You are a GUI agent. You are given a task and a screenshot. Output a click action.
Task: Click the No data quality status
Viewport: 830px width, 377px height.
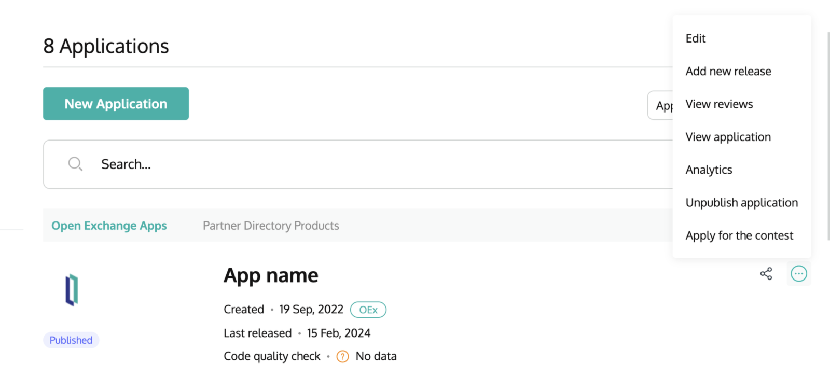click(376, 356)
